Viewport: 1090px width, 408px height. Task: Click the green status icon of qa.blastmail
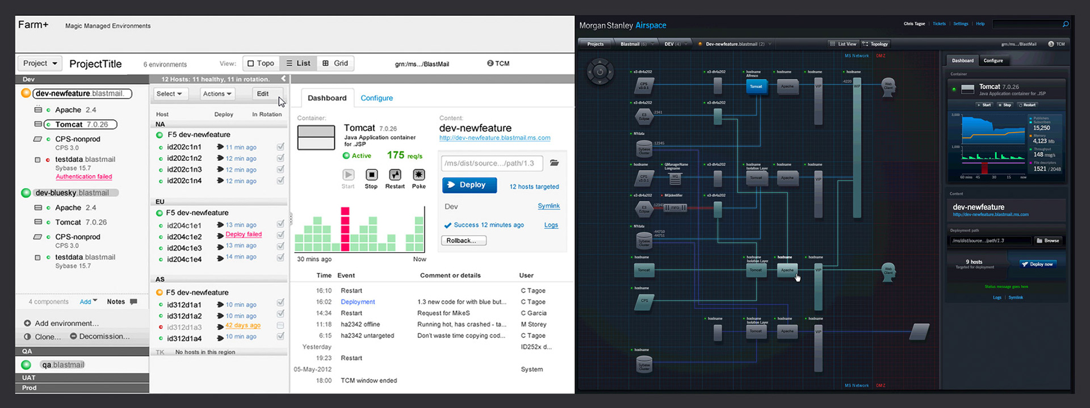click(x=26, y=365)
